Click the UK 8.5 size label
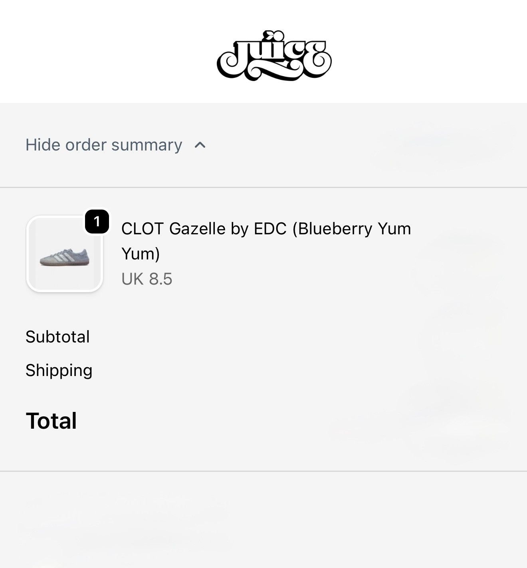 point(147,279)
